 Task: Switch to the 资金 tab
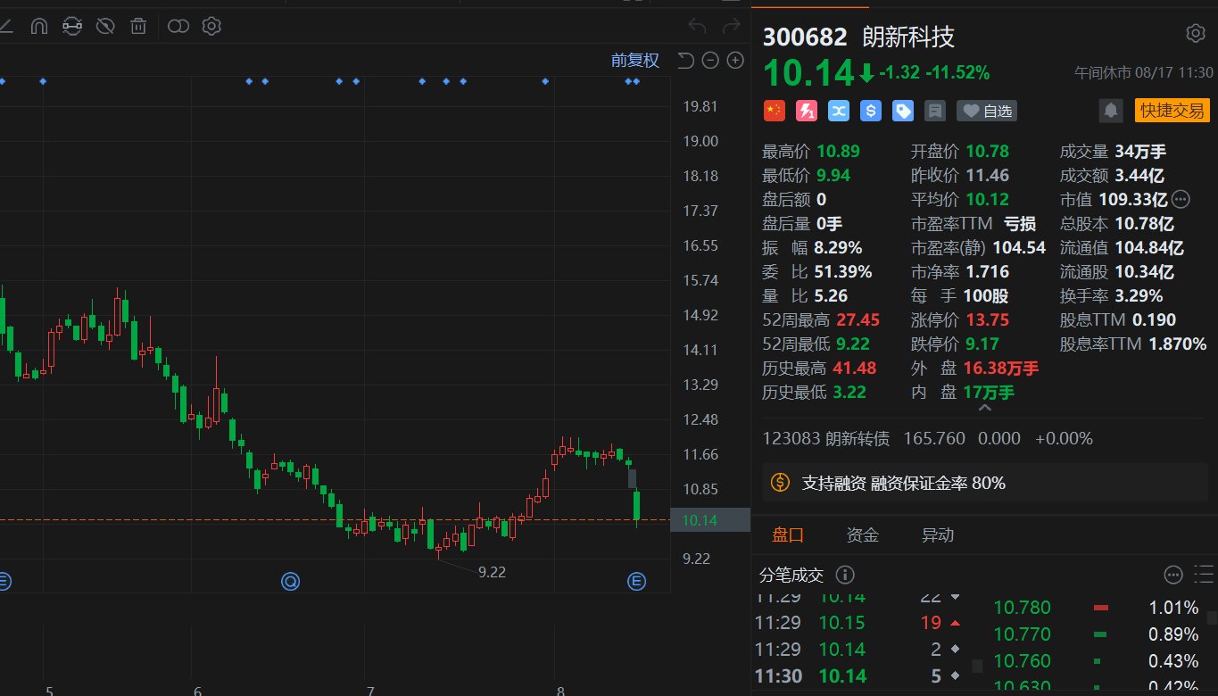(x=863, y=535)
